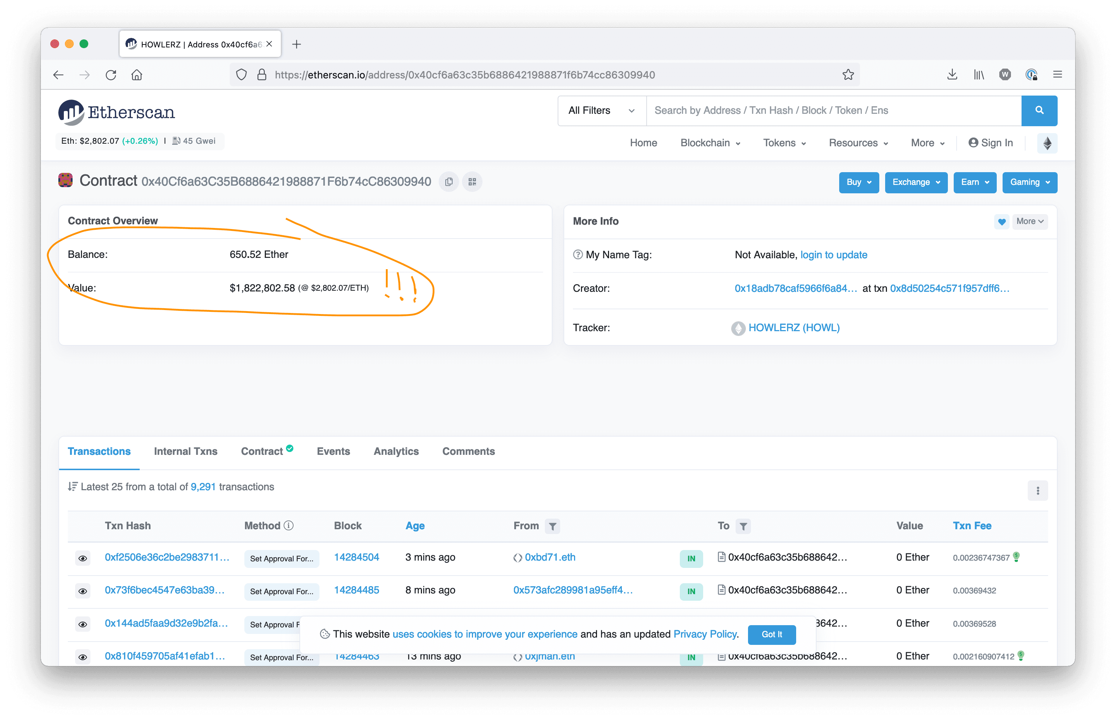The image size is (1116, 720).
Task: Click the padlock site security icon
Action: tap(262, 75)
